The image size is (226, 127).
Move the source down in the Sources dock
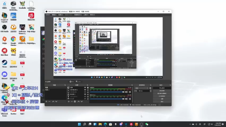coord(82,102)
